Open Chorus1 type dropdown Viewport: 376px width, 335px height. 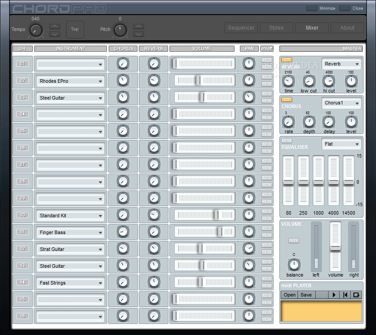coord(341,103)
